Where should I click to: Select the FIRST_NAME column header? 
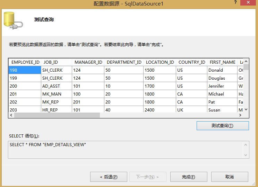click(222, 62)
